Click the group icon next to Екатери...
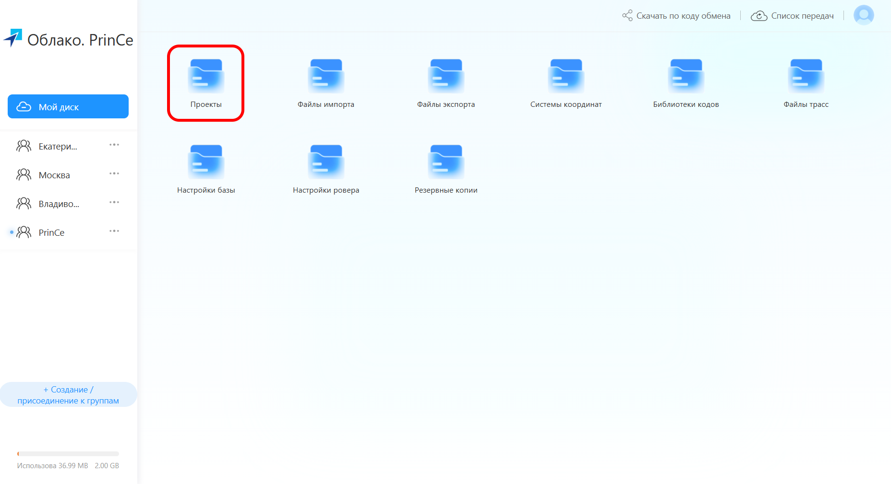 pyautogui.click(x=24, y=146)
